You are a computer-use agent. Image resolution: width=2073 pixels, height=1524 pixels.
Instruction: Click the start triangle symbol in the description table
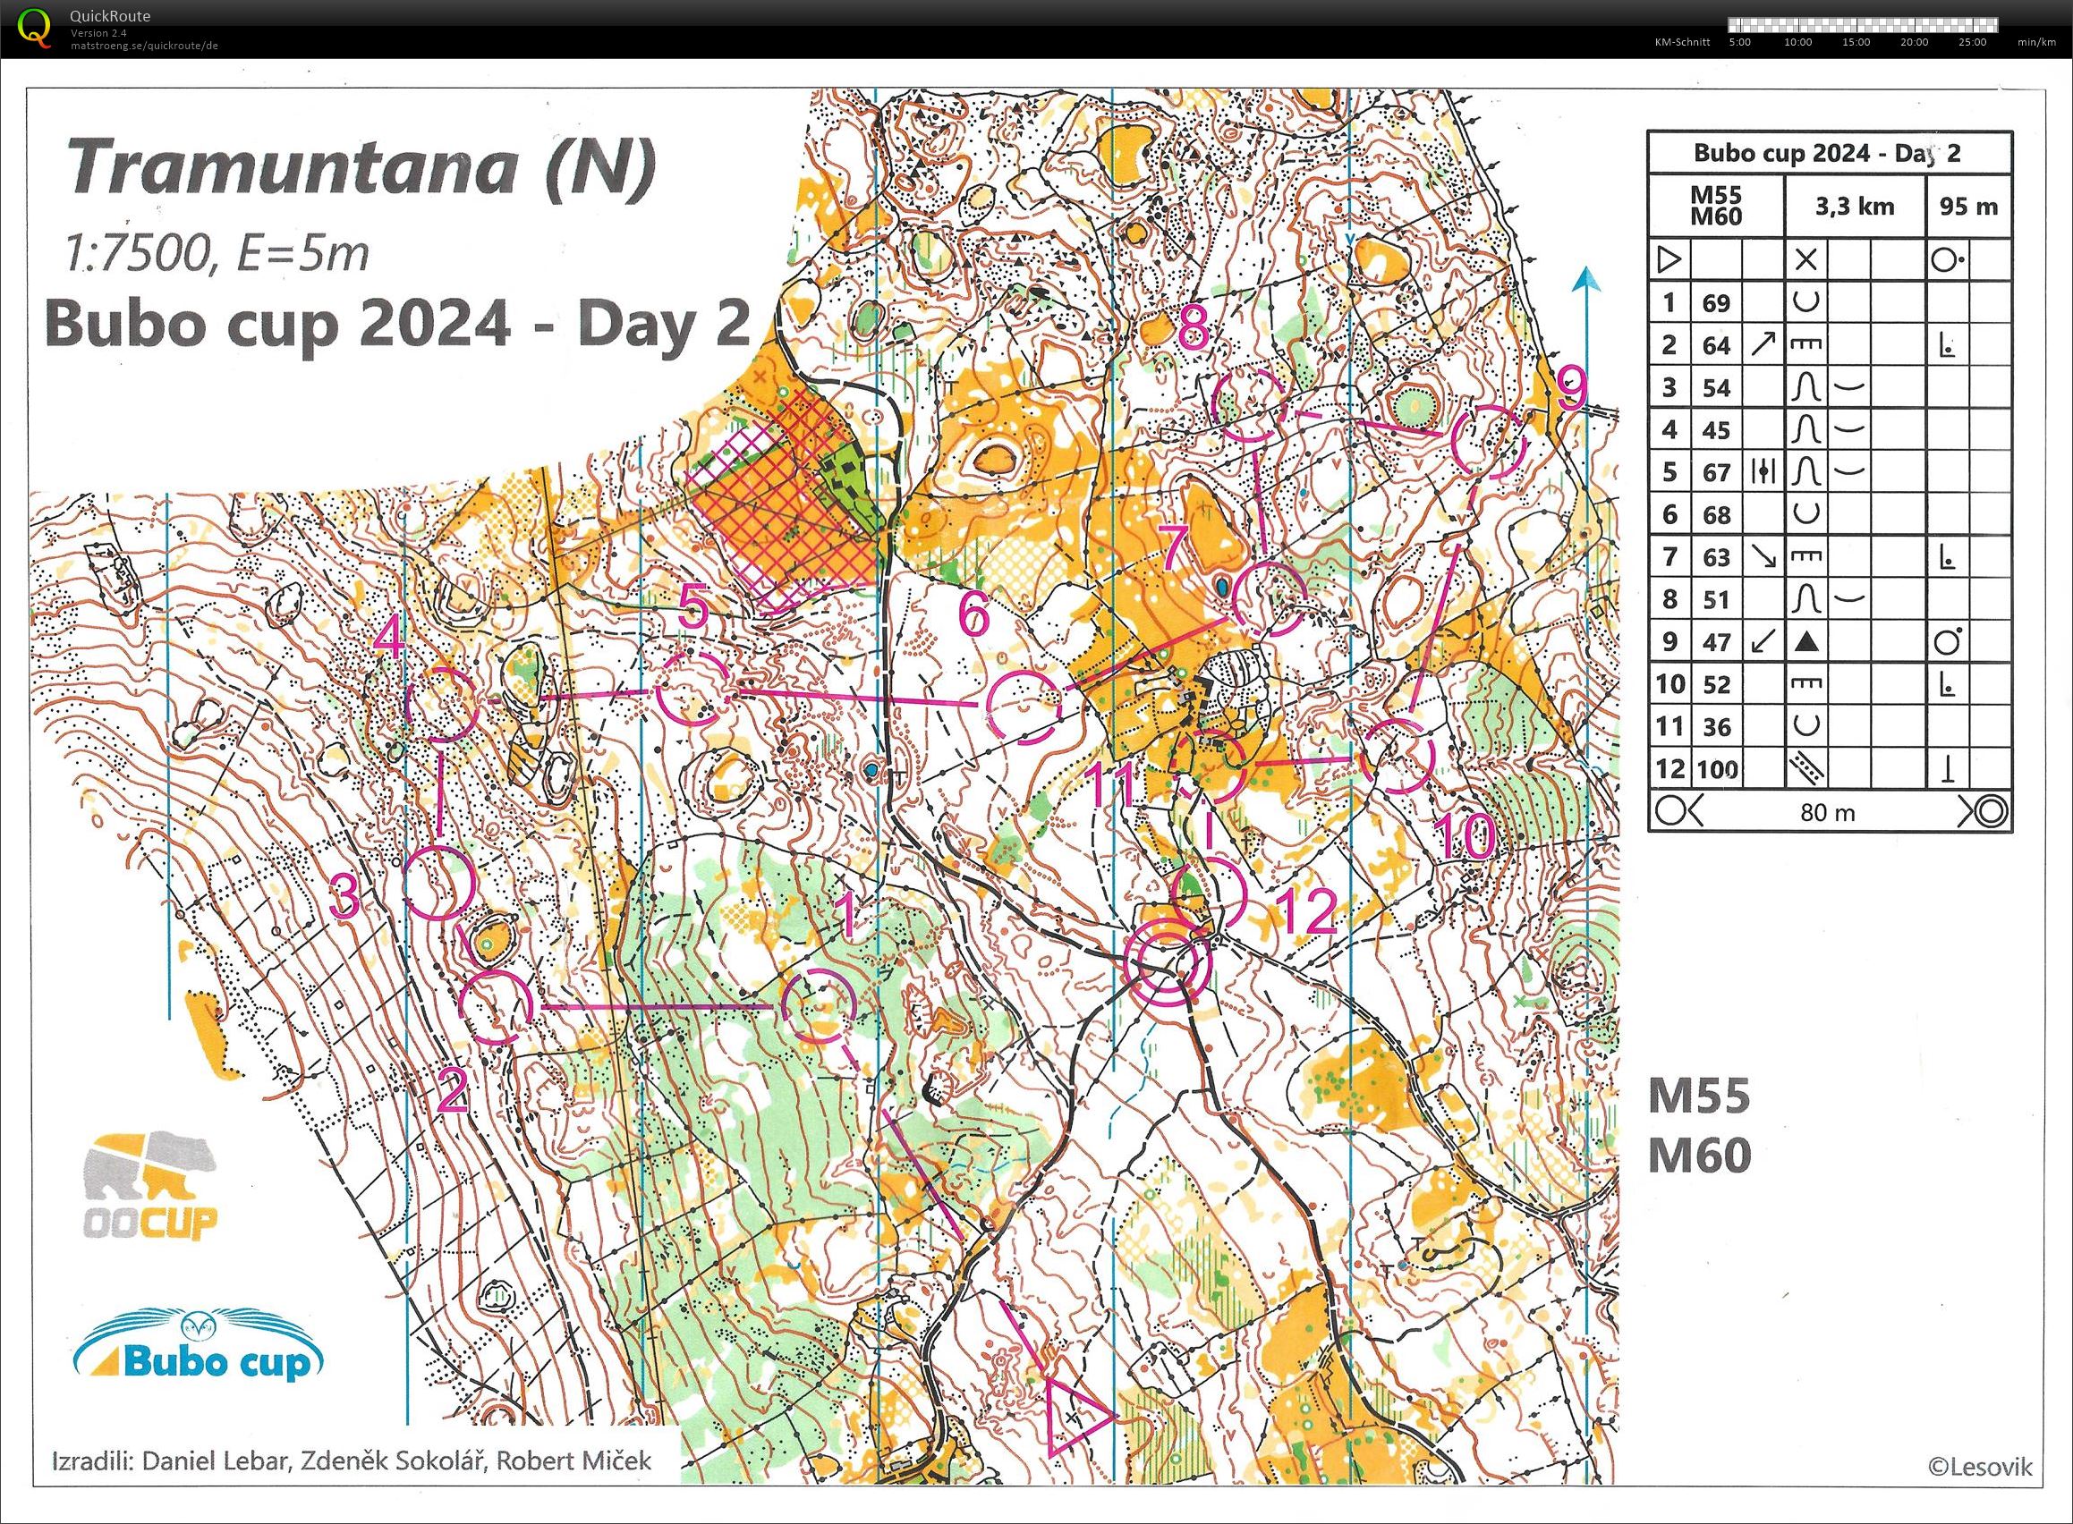tap(1669, 261)
